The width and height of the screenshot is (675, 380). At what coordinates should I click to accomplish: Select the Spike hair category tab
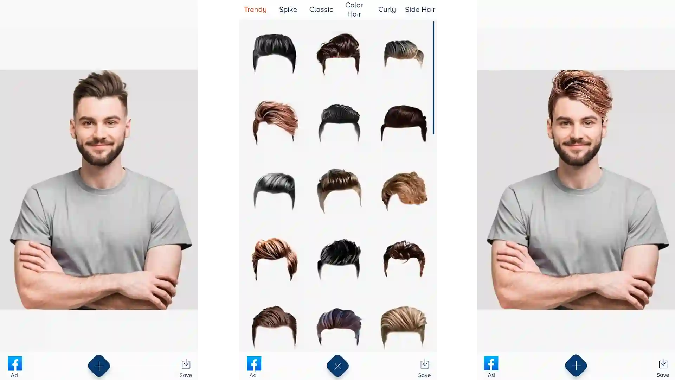click(x=288, y=9)
